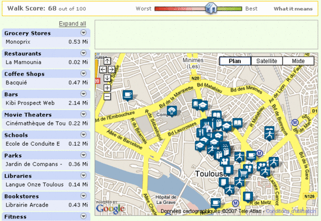The height and width of the screenshot is (221, 321).
Task: Select Cinémathèque de Tou entry
Action: coord(46,123)
